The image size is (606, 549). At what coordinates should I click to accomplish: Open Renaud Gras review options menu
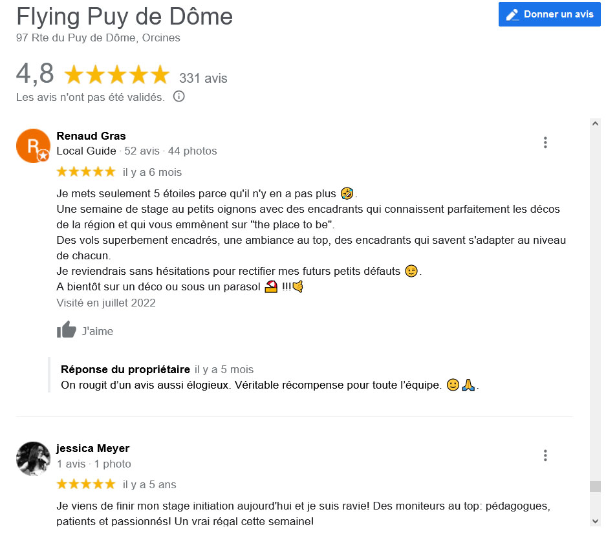tap(545, 142)
